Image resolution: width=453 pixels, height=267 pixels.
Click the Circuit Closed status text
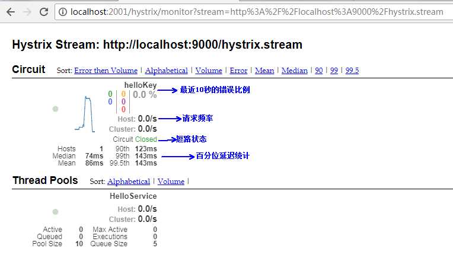(135, 139)
